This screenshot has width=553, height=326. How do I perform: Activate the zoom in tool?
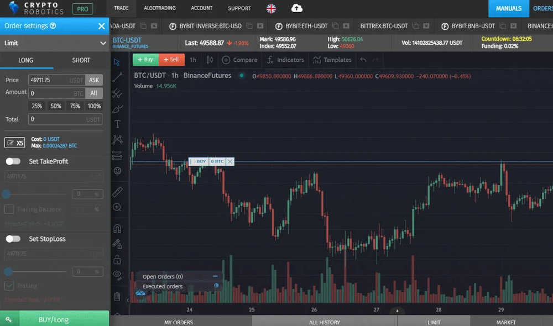point(117,207)
